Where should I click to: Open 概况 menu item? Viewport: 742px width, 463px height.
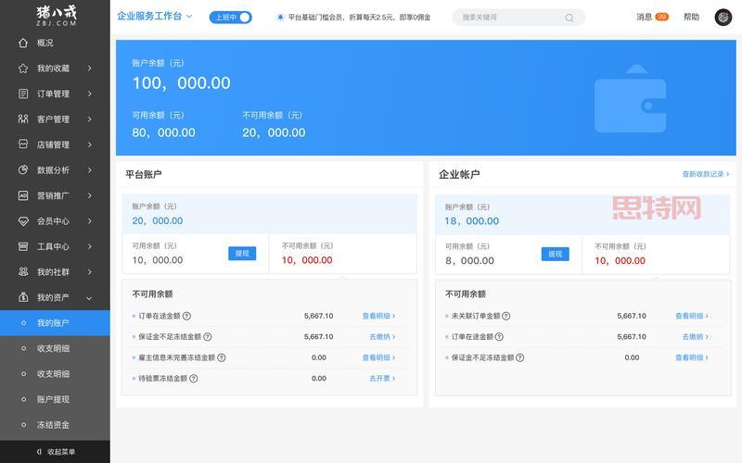pyautogui.click(x=55, y=43)
